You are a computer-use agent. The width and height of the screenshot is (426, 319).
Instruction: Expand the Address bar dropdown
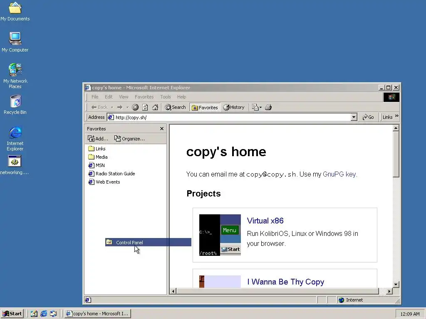click(x=354, y=117)
